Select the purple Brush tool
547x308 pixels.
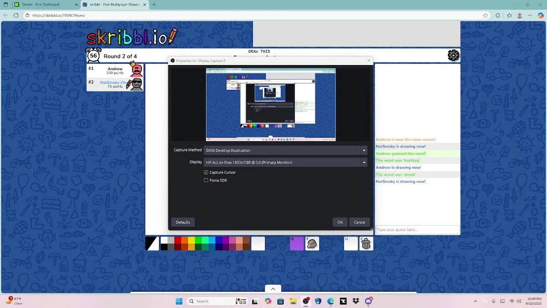click(x=297, y=244)
